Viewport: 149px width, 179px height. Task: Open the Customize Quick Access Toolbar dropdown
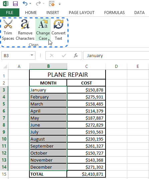59,4
